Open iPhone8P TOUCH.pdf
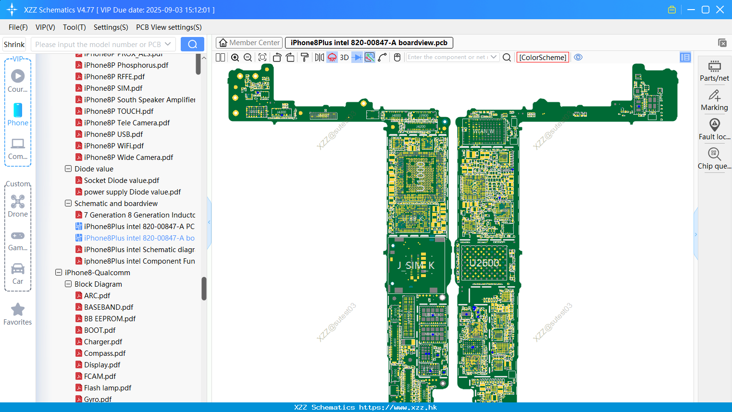The image size is (732, 412). pos(119,111)
